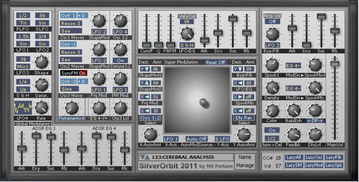
Task: Click the Portamento knob
Action: 72,108
